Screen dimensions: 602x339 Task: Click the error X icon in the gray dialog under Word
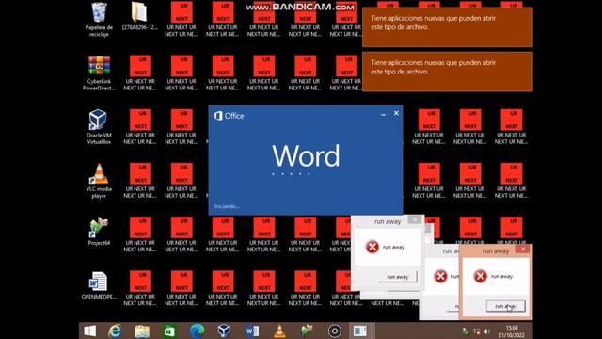pyautogui.click(x=372, y=247)
